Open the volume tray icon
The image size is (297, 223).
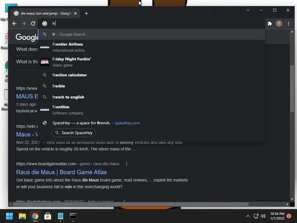(x=263, y=216)
